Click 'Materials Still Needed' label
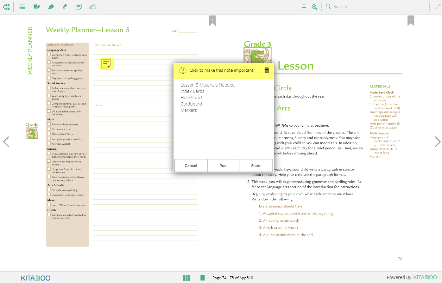Image resolution: width=442 pixels, height=283 pixels. pos(108,45)
